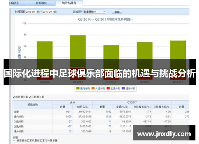Click the 全部 row label

coord(16,112)
